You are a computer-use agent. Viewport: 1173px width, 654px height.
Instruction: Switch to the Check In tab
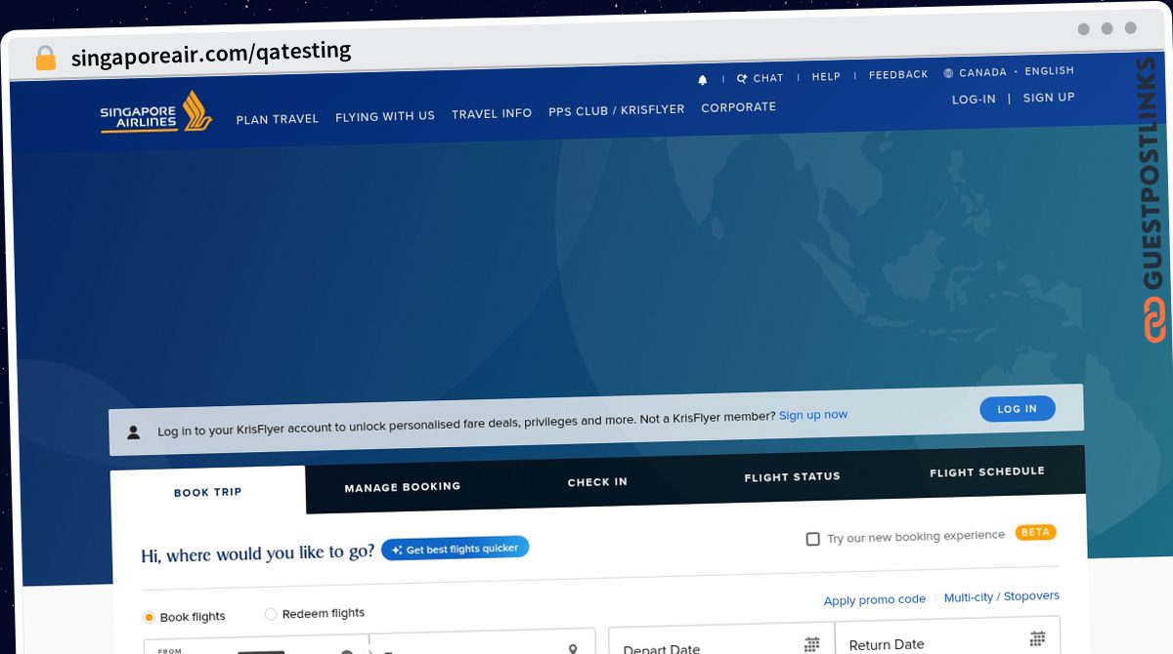tap(597, 481)
